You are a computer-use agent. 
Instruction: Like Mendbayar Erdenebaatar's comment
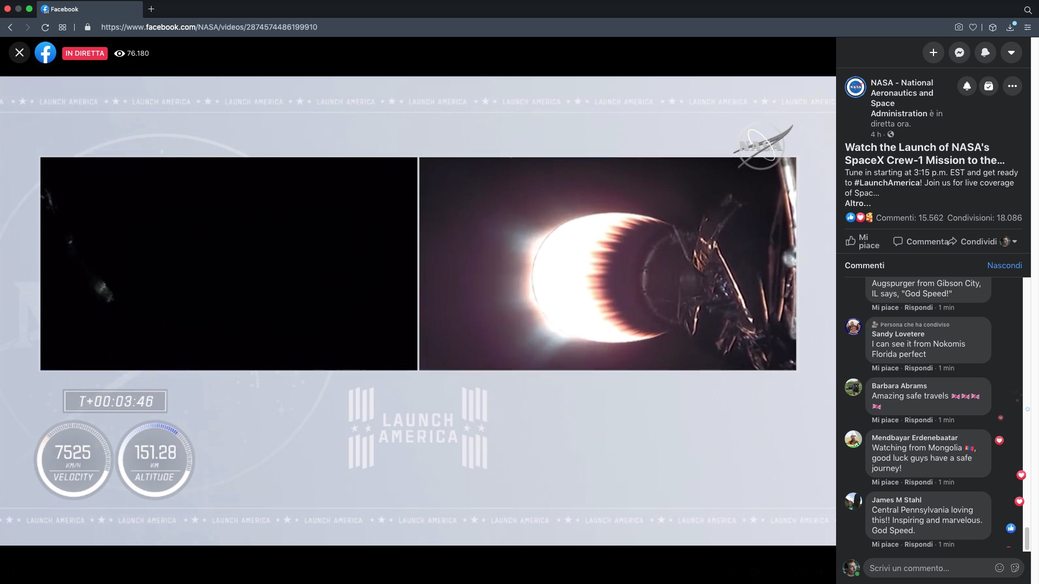885,482
